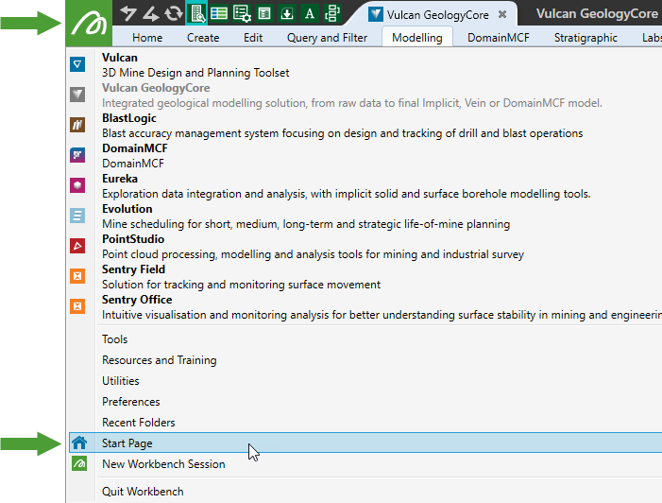The width and height of the screenshot is (662, 503).
Task: Click the blue-and-green table rows toolbar icon
Action: (x=219, y=13)
